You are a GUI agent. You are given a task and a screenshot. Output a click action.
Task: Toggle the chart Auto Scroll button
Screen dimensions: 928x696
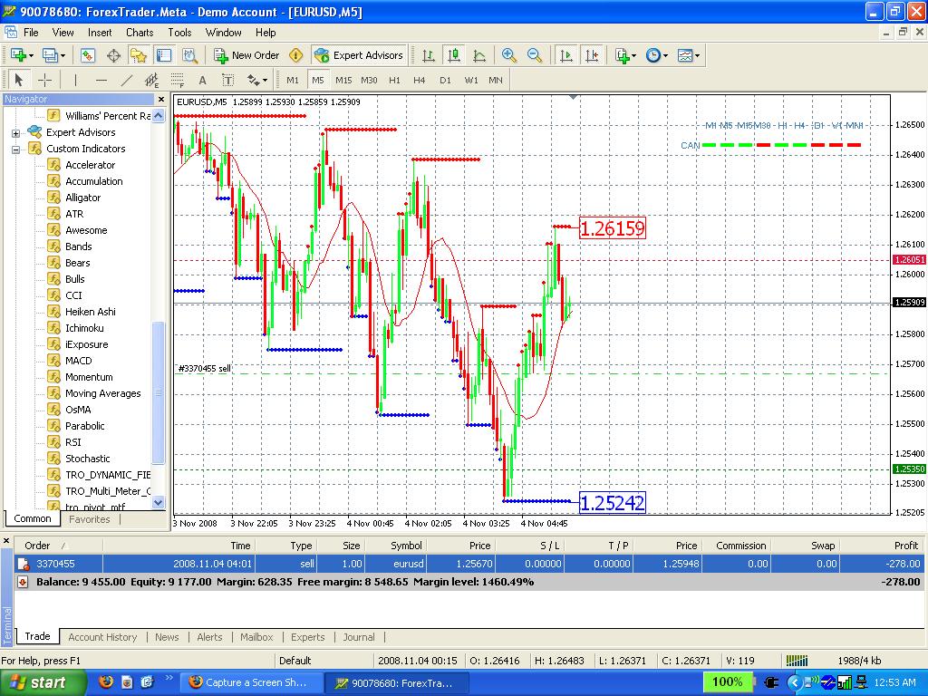[x=566, y=55]
